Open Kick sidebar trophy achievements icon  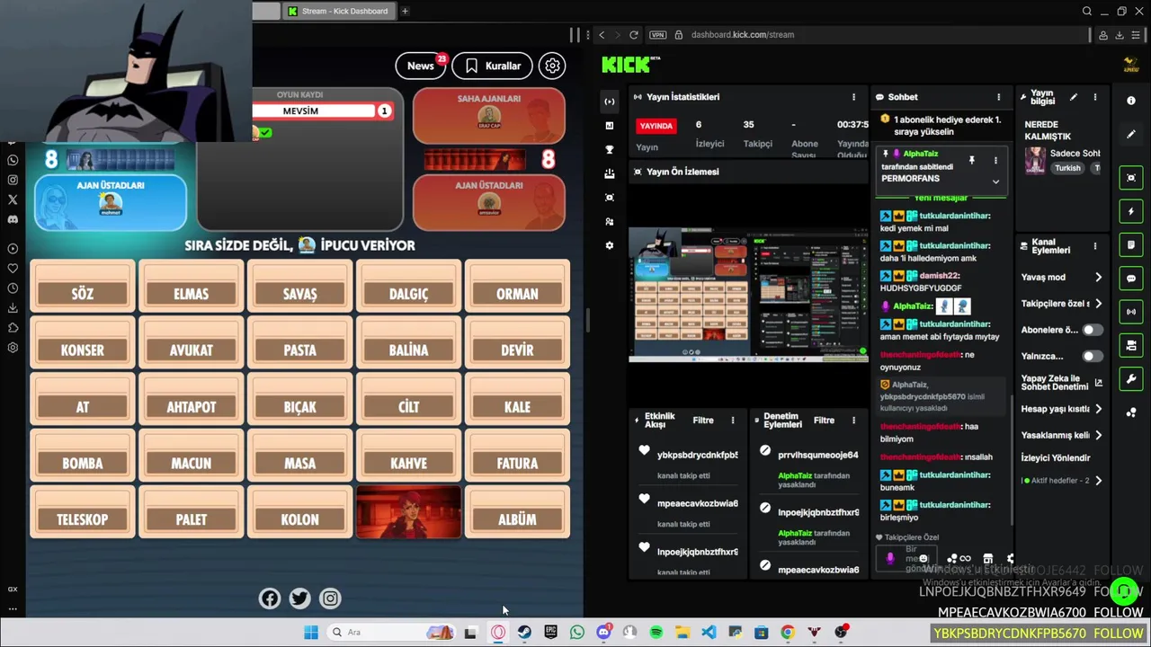click(x=610, y=150)
